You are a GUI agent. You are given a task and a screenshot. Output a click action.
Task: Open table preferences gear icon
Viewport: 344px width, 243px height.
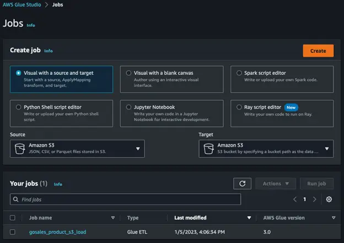(x=329, y=199)
